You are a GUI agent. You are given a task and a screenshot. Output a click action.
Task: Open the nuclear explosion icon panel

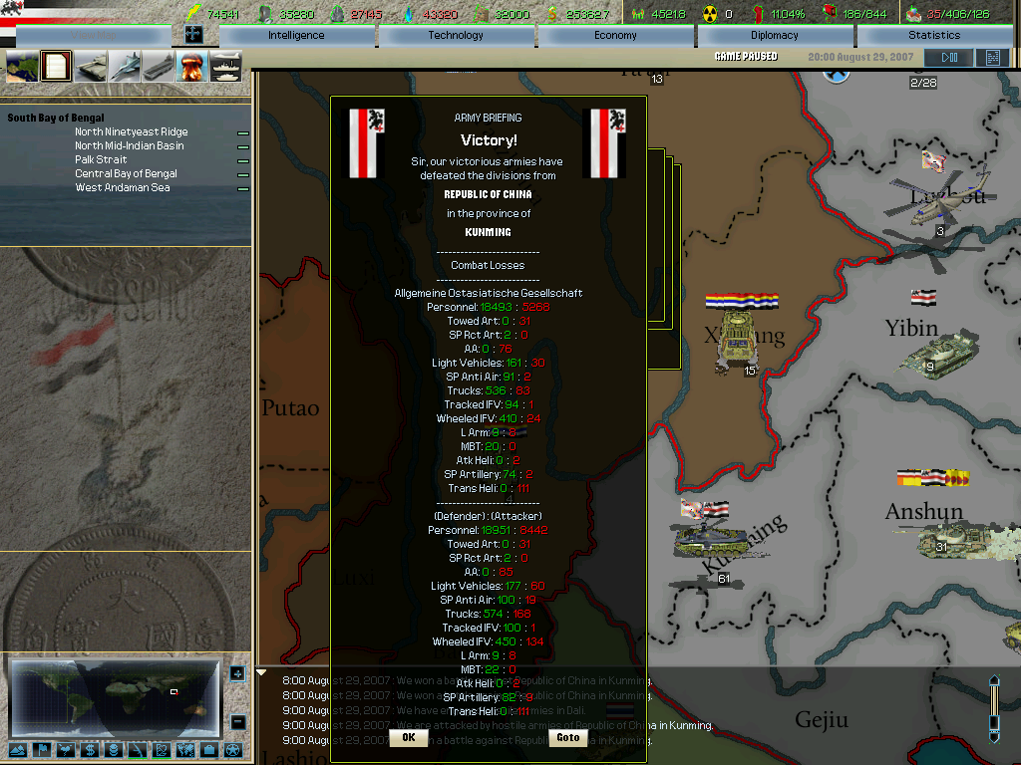coord(191,67)
